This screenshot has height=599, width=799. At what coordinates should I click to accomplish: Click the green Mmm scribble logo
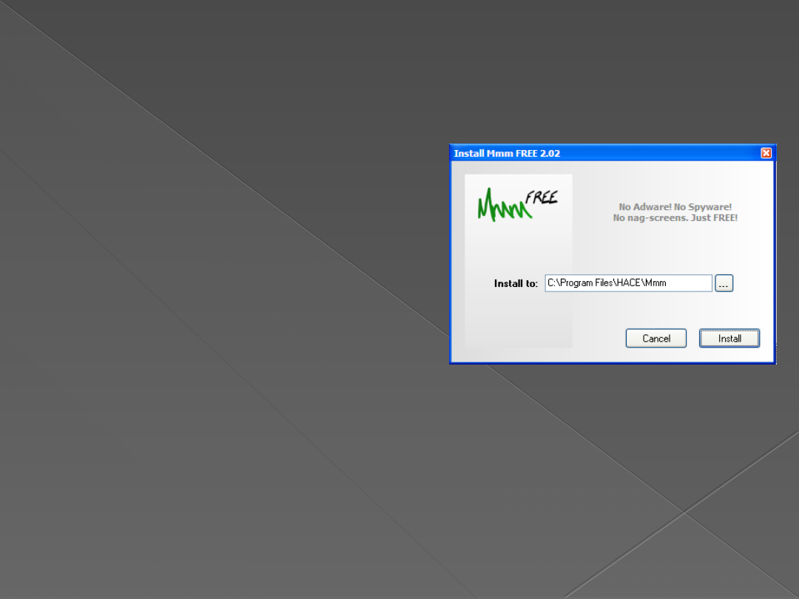[503, 206]
